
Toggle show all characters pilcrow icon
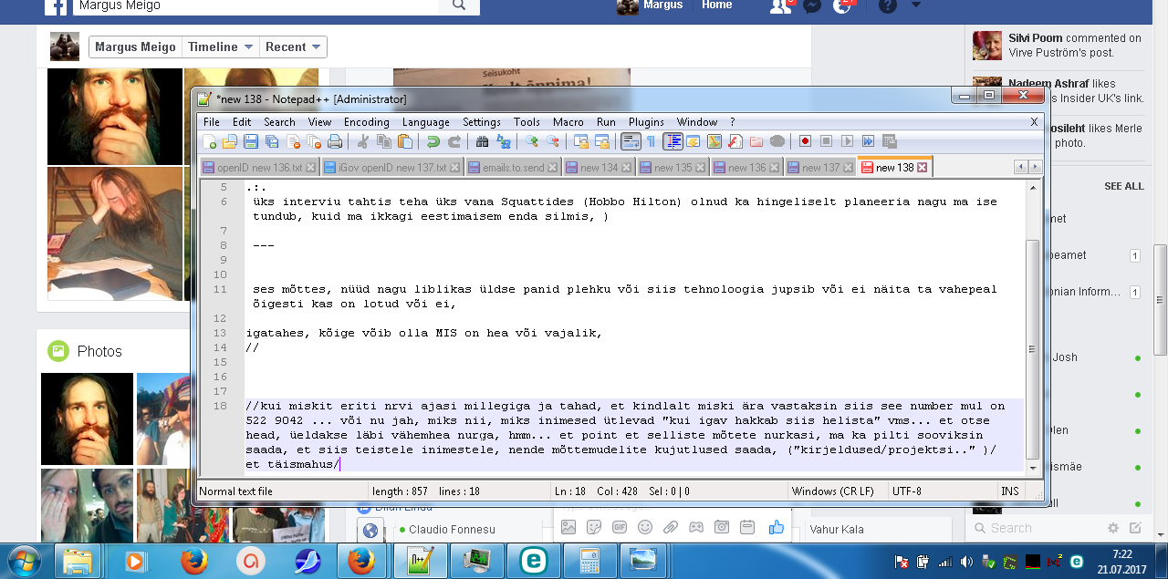(x=651, y=141)
